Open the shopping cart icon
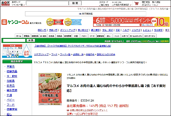The image size is (171, 116). (x=136, y=3)
